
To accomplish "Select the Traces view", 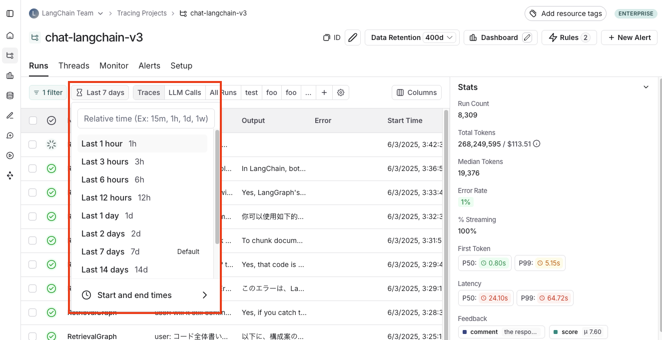I will coord(149,92).
